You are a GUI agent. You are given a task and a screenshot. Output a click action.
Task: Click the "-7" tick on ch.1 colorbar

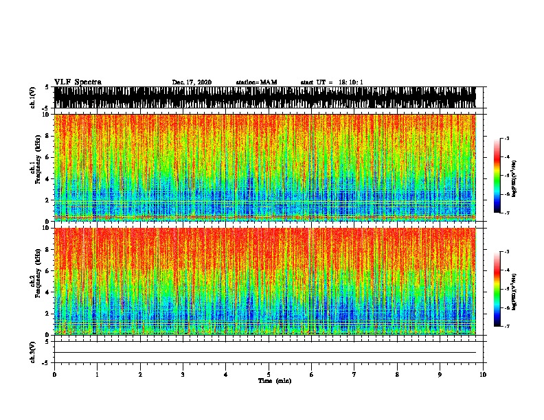[x=507, y=213]
